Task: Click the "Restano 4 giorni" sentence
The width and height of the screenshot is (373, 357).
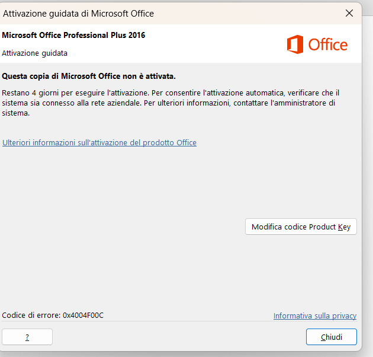Action: click(75, 93)
